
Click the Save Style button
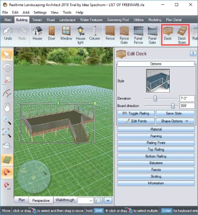click(x=175, y=113)
